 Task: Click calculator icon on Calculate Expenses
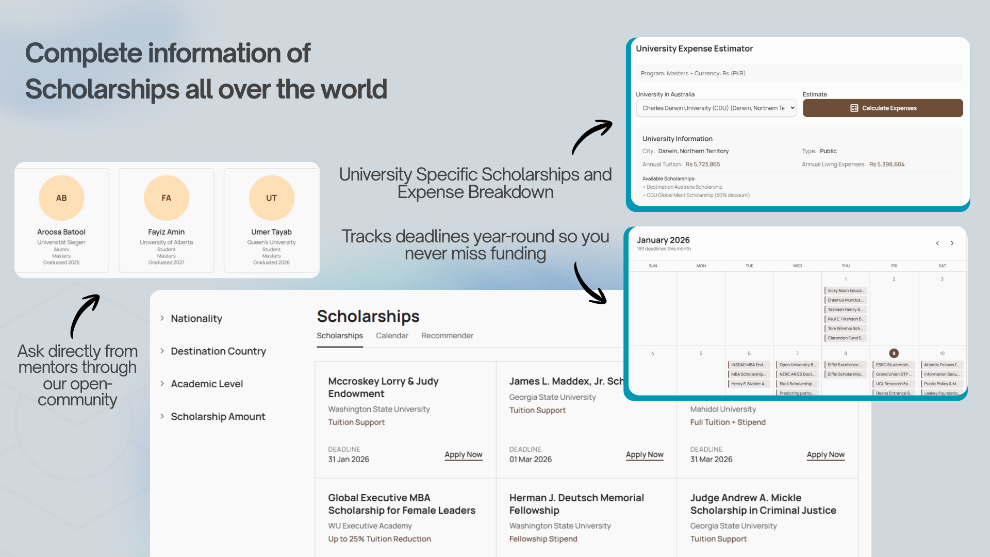(854, 108)
